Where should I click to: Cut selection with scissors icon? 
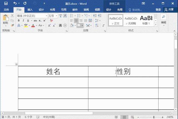(x=12, y=16)
